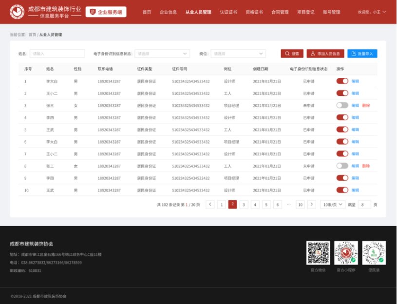
Task: Go to next page with right arrow
Action: click(x=312, y=205)
